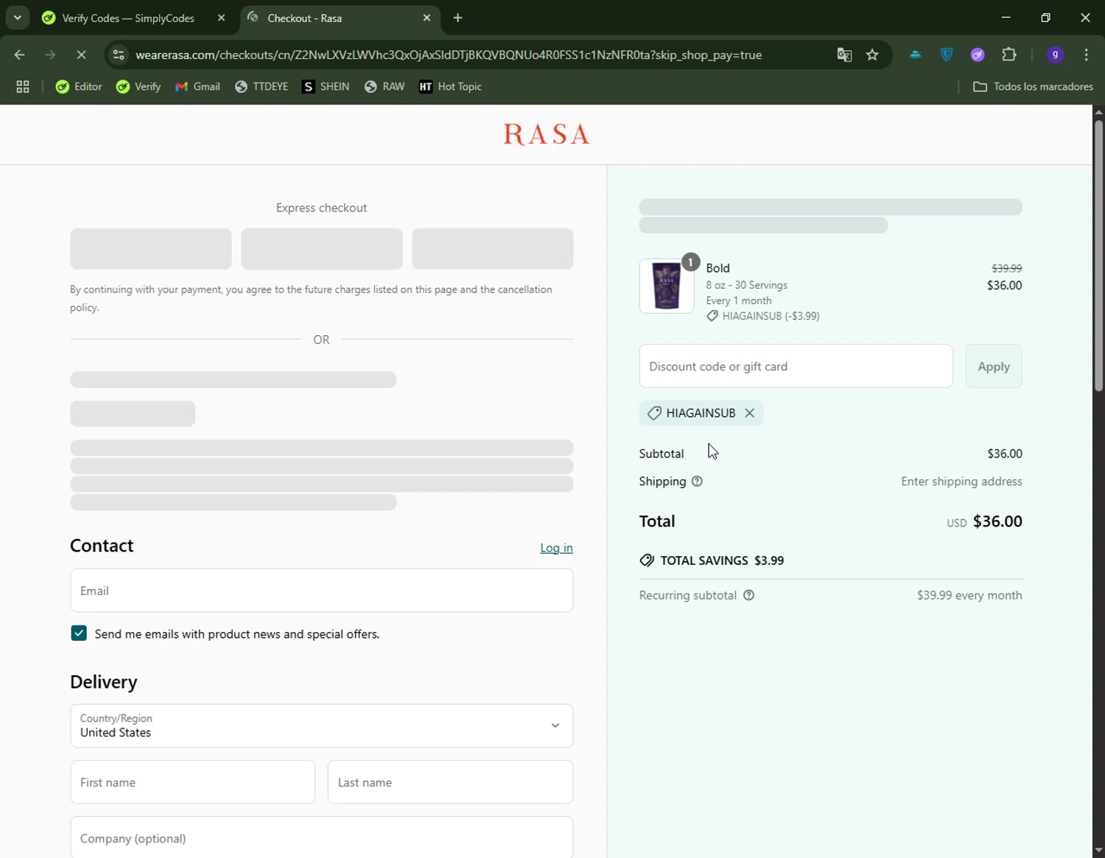Close the Verify Codes tab
Viewport: 1105px width, 858px height.
tap(221, 18)
